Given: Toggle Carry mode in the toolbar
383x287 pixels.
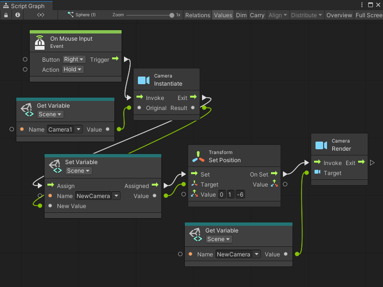Looking at the screenshot, I should click(x=257, y=15).
